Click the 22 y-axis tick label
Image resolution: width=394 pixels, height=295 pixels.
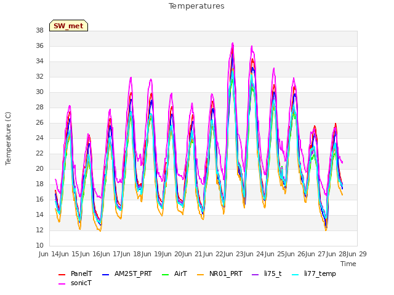[x=39, y=153]
